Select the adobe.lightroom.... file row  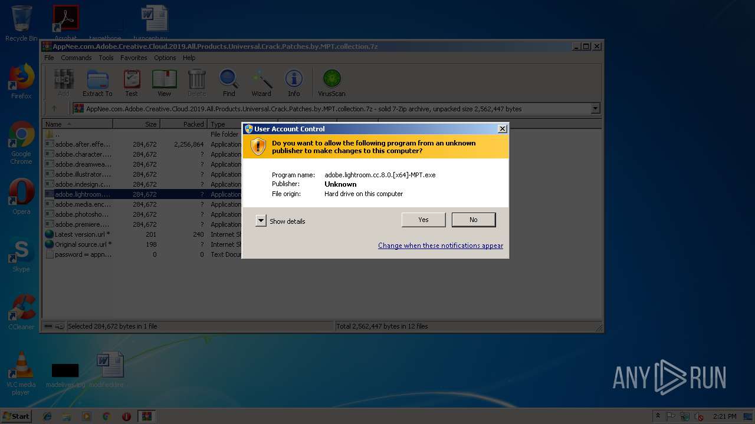[142, 194]
